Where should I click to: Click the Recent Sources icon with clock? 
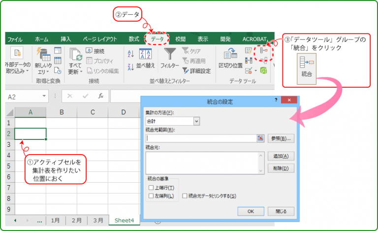pyautogui.click(x=58, y=70)
